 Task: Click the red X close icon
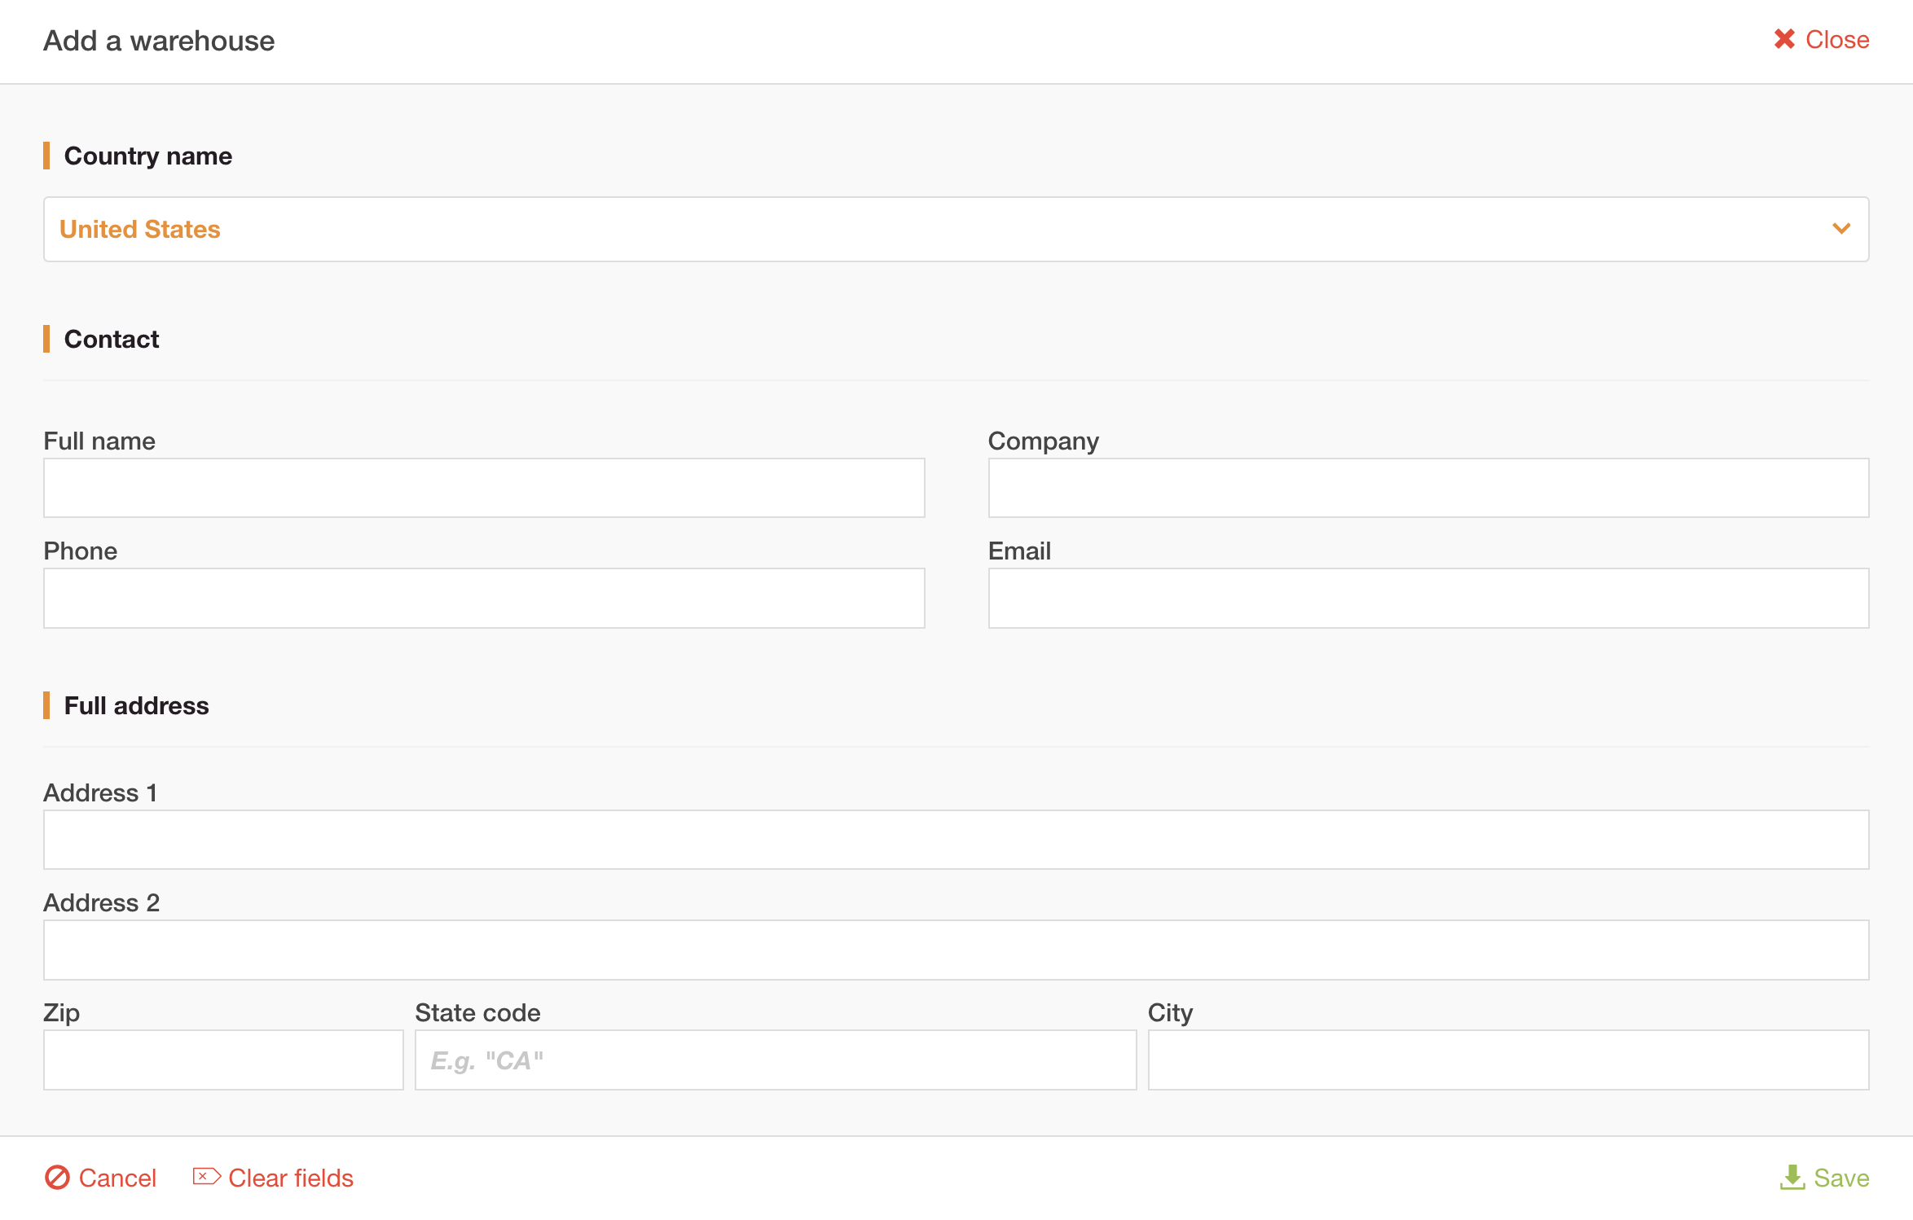(1784, 39)
